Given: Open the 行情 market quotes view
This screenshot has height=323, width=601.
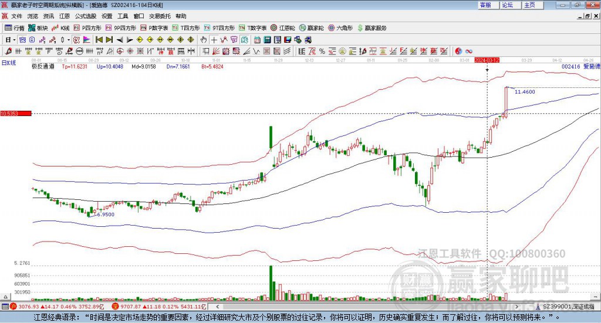Looking at the screenshot, I should [15, 28].
